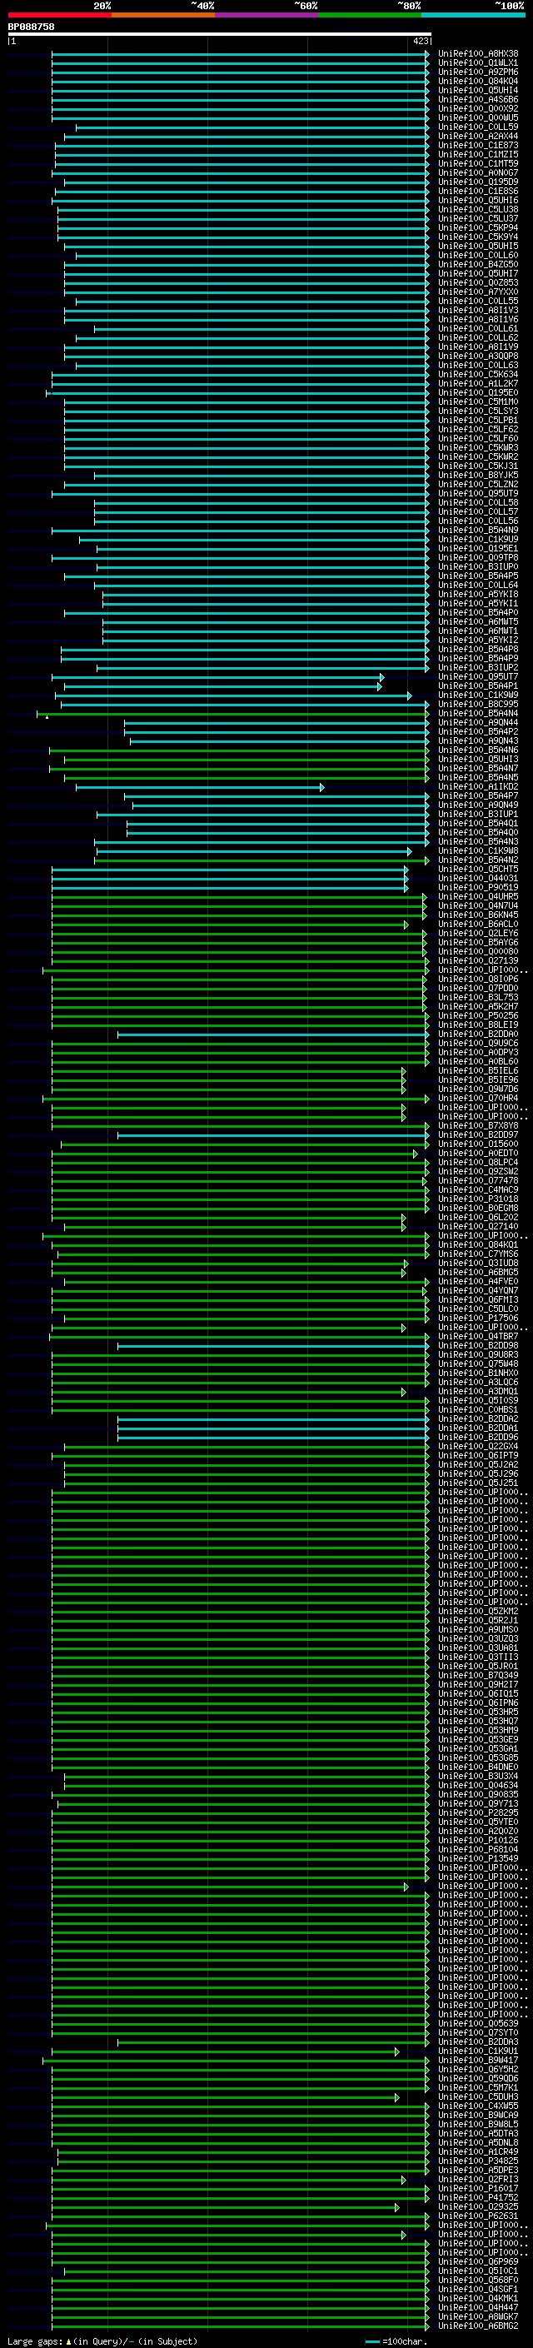
Task: Select hit label UniRef100_A5YKI8
Action: [x=478, y=595]
